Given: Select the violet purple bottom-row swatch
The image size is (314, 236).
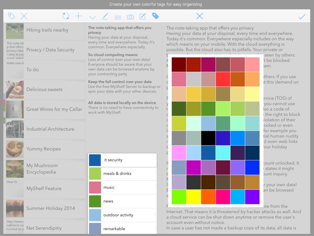Looking at the screenshot, I should 252,197.
